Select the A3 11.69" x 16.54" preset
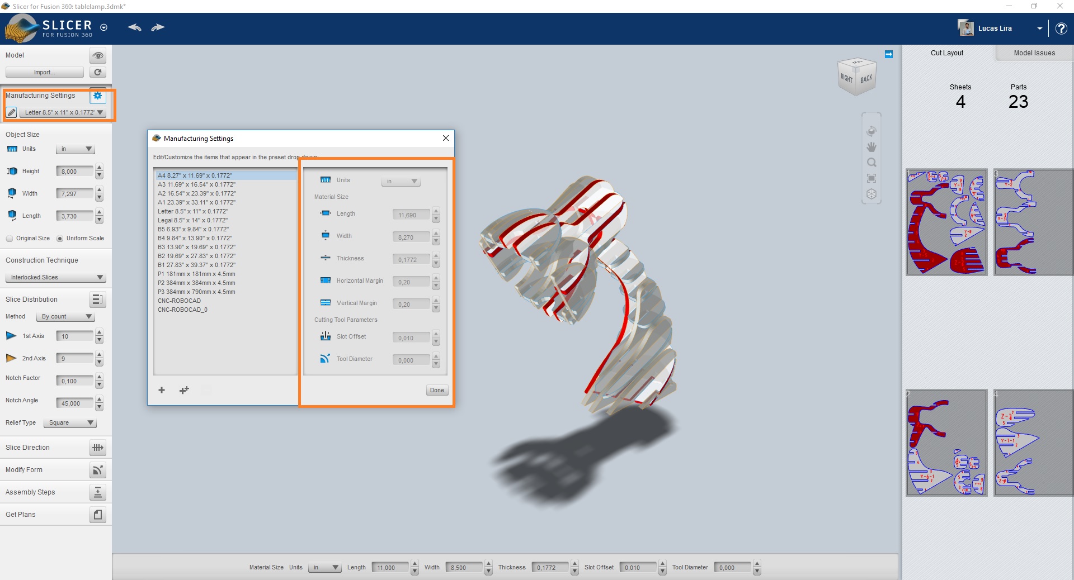 (x=225, y=184)
